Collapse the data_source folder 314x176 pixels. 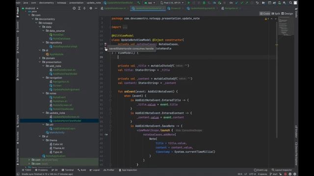coord(44,31)
